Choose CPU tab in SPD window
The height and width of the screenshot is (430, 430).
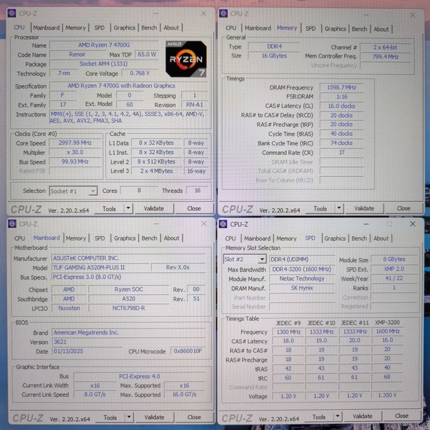[x=230, y=238]
